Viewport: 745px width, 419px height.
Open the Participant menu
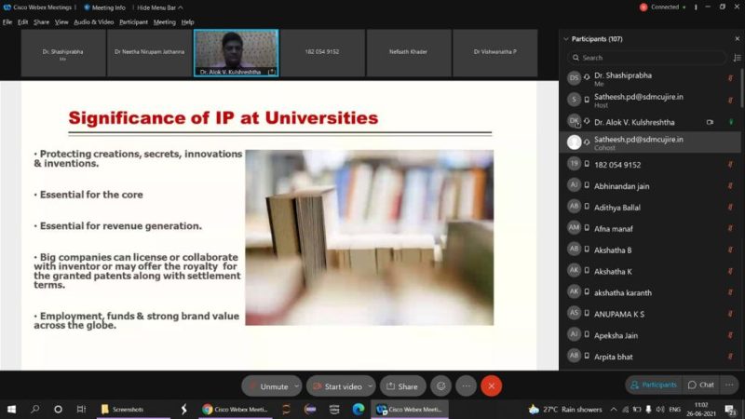(x=133, y=21)
